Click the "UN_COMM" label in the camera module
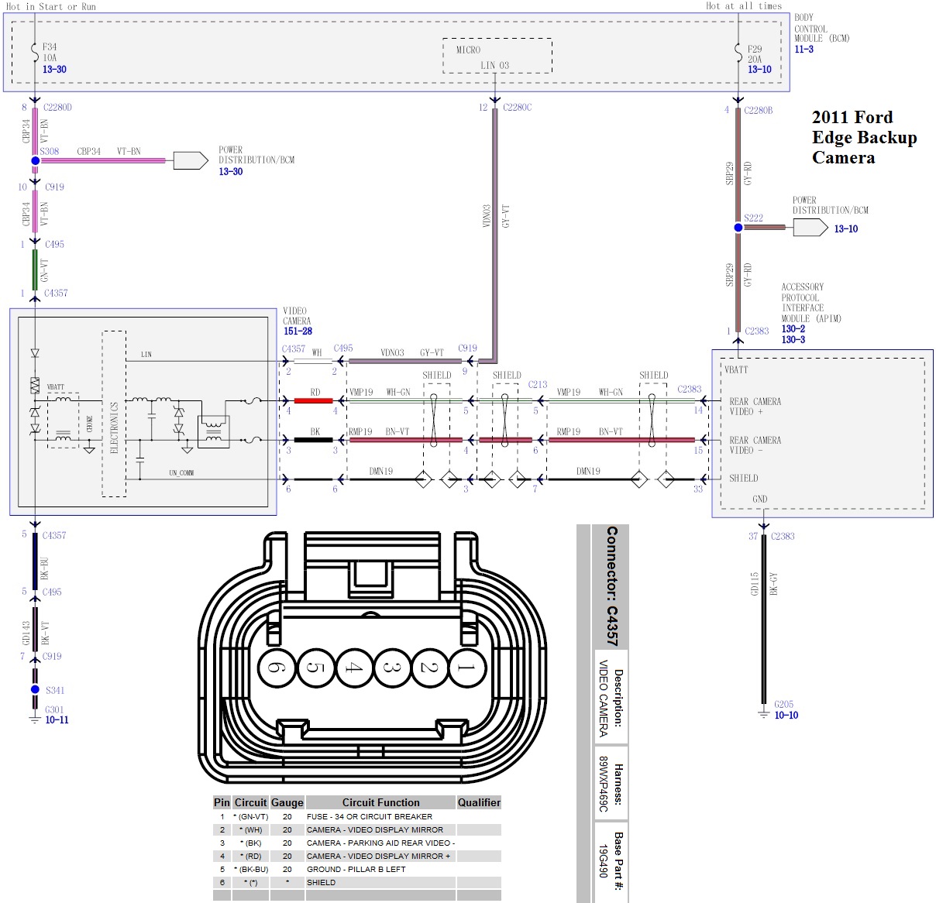 (181, 472)
